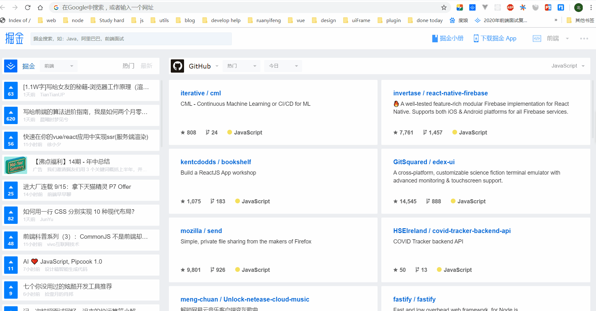Click the Mid-Year Summary thumbnail
Viewport: 596px width, 311px height.
(x=16, y=165)
